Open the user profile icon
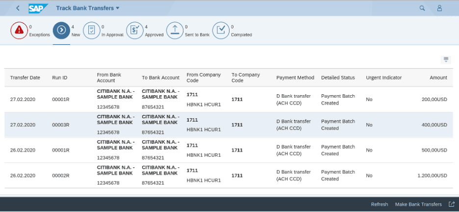This screenshot has height=212, width=459. pyautogui.click(x=439, y=8)
